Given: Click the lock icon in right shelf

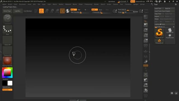Looking at the screenshot, I should pyautogui.click(x=146, y=61).
